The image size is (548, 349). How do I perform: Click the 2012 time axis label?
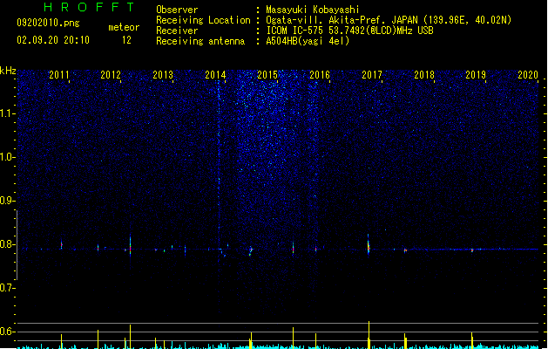[111, 75]
